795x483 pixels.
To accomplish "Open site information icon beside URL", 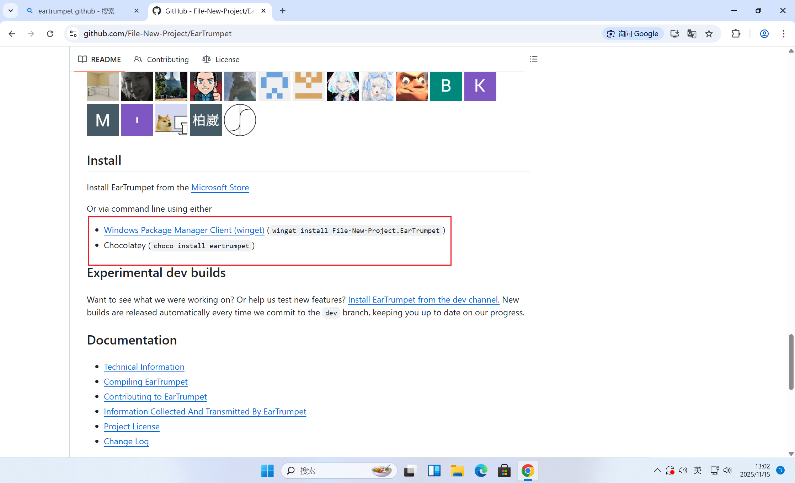I will tap(73, 34).
